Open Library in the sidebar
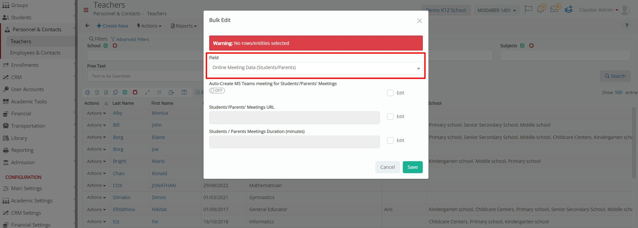The image size is (638, 228). 19,138
